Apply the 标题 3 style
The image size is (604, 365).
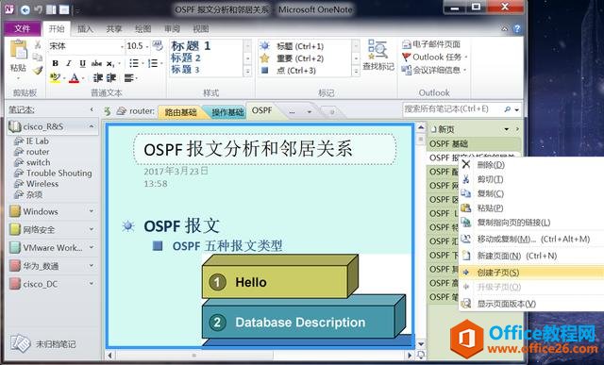pyautogui.click(x=186, y=70)
